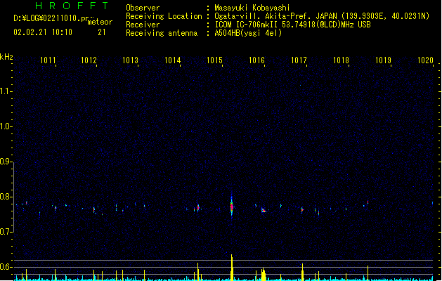Click the 1.1 kHz frequency label
442x281 pixels.
coord(6,91)
